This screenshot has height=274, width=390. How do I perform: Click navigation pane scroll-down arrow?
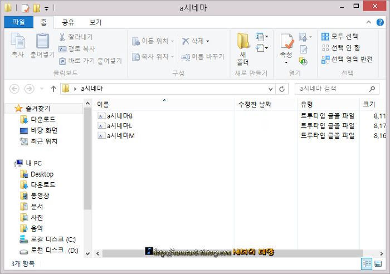point(87,253)
